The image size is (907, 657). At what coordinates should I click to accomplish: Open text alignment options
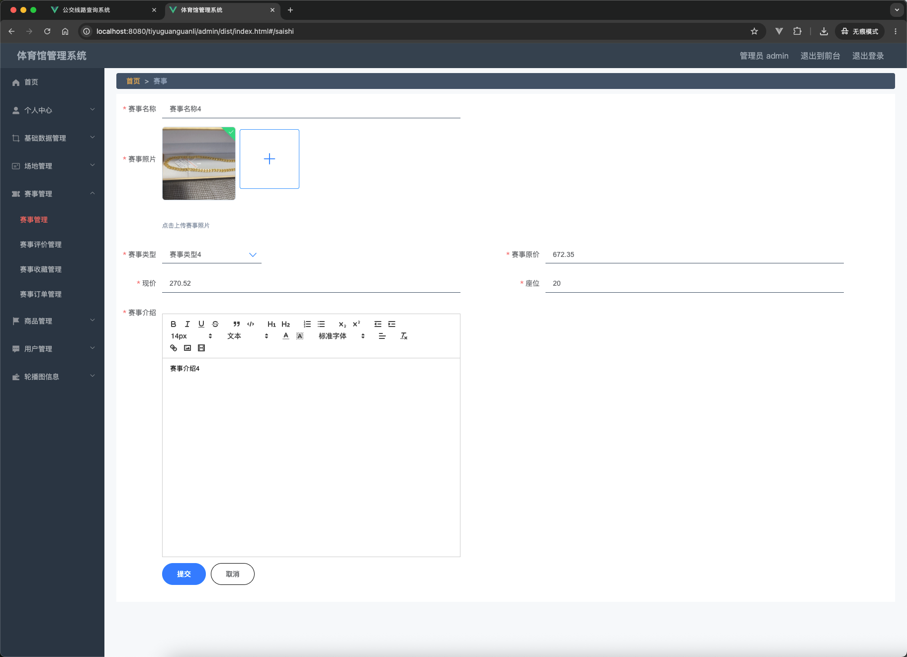[382, 336]
